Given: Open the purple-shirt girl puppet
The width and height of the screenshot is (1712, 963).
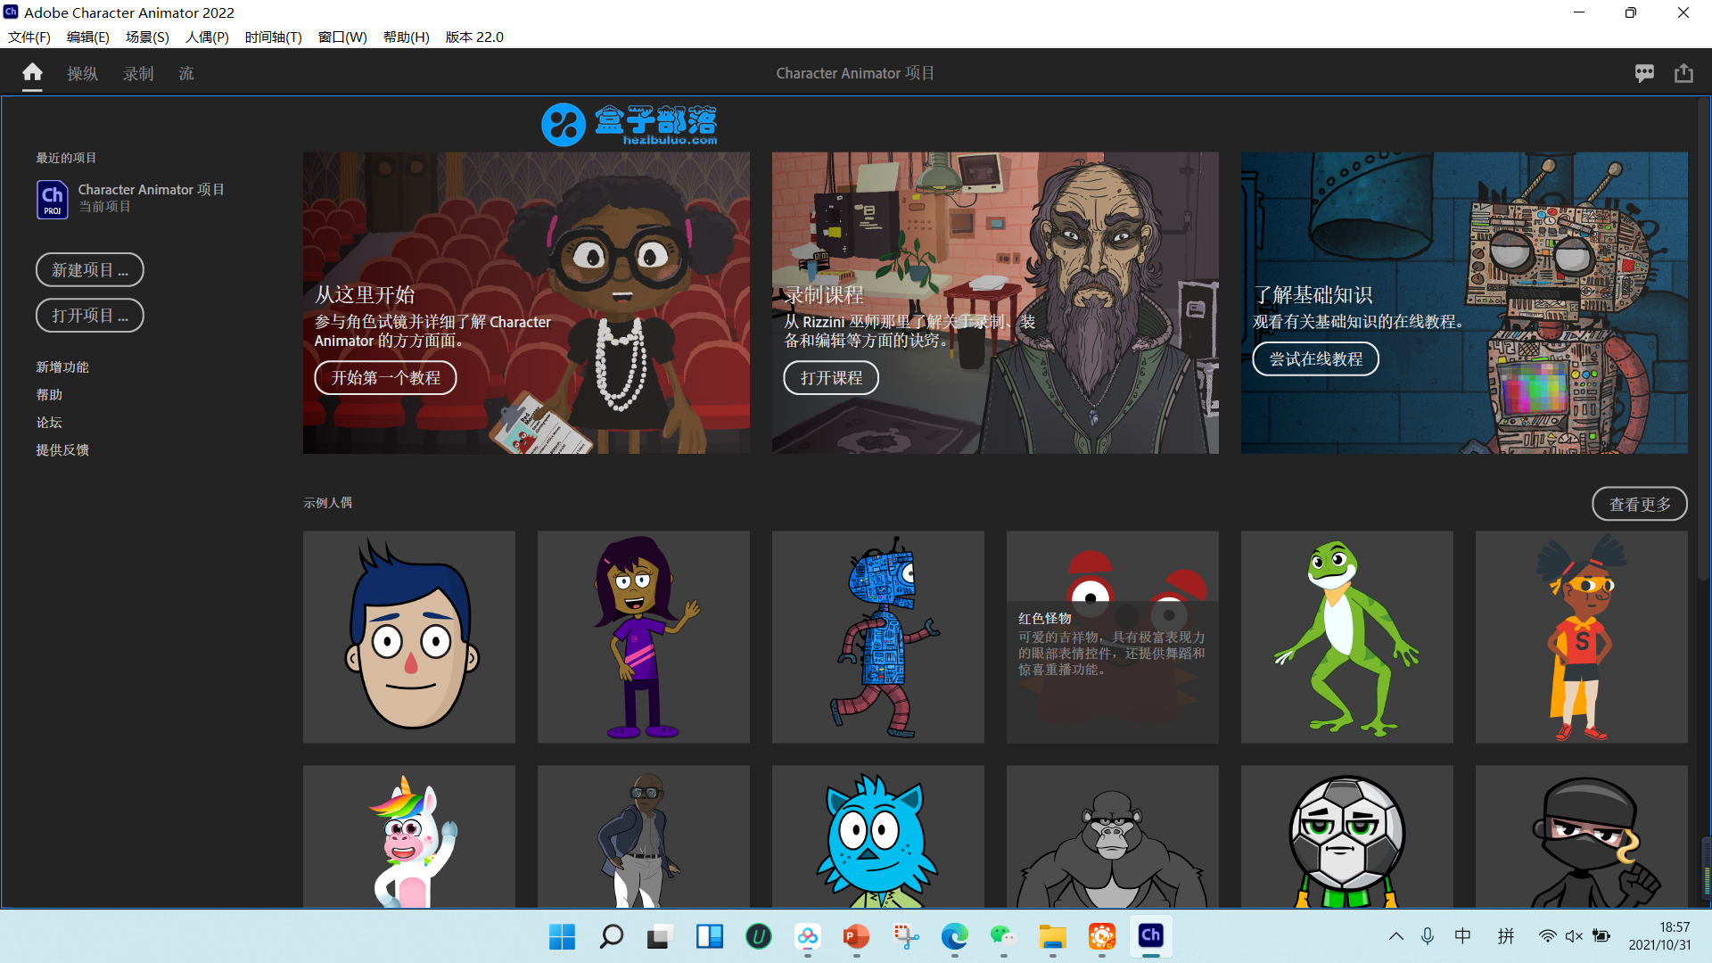Looking at the screenshot, I should coord(644,637).
